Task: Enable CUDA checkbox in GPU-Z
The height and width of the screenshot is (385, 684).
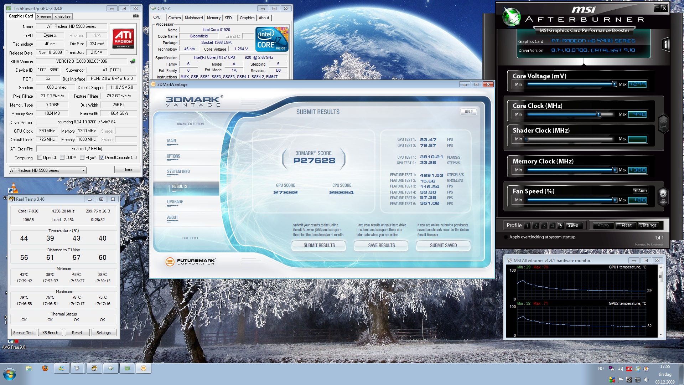Action: click(62, 158)
